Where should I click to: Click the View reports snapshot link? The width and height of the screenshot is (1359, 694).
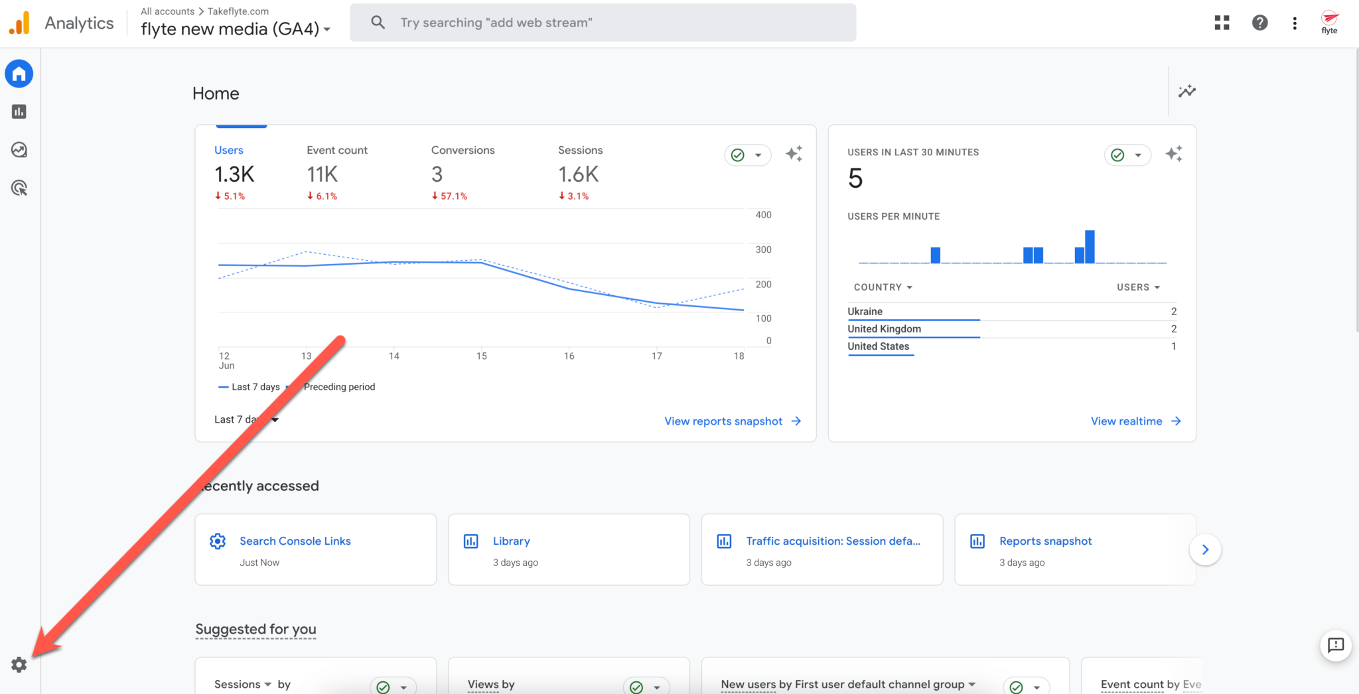723,421
